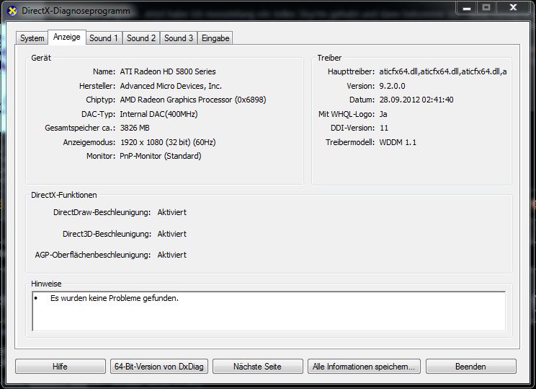Click memory value '3826 MB'
This screenshot has width=536, height=389.
[135, 128]
